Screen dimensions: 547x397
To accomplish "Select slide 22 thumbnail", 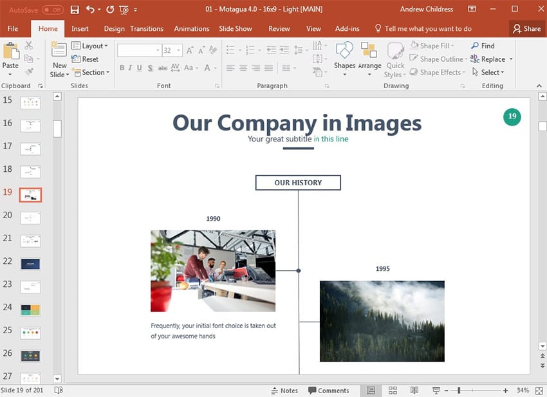I will tap(30, 264).
